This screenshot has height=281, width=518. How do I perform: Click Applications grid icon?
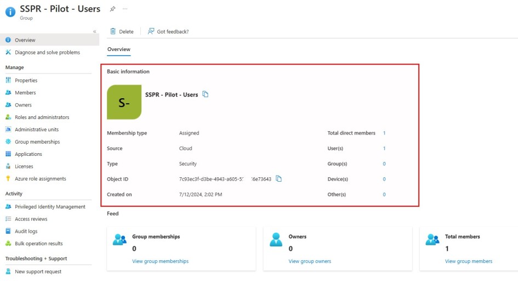pos(8,154)
